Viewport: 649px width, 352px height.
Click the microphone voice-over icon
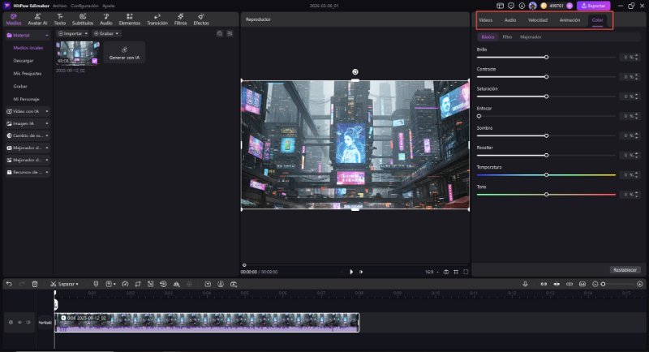click(525, 284)
